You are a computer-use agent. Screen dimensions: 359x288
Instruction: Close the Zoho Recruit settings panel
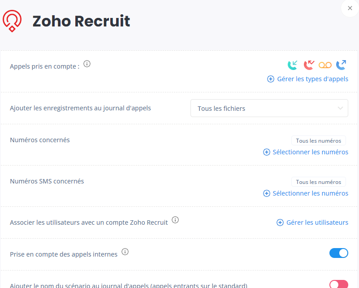[350, 8]
